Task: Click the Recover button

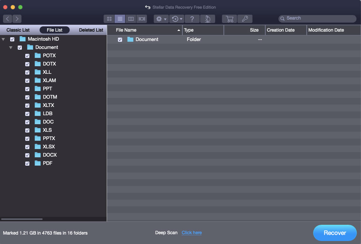Action: coord(335,233)
